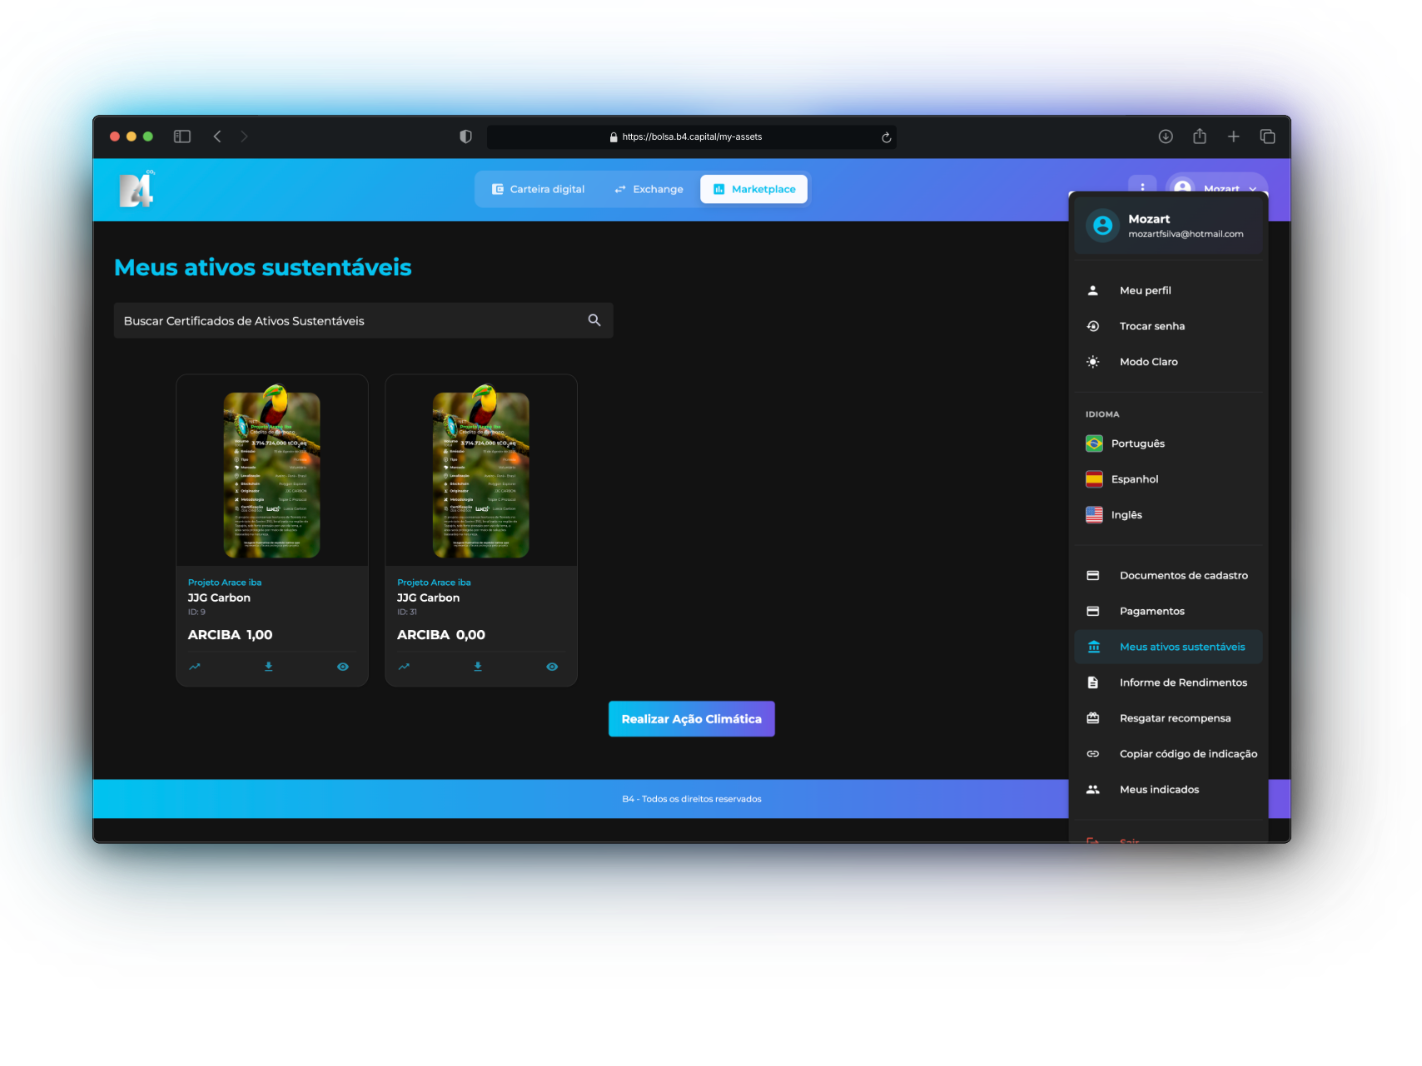
Task: Switch to the Carteira digital tab
Action: [538, 190]
